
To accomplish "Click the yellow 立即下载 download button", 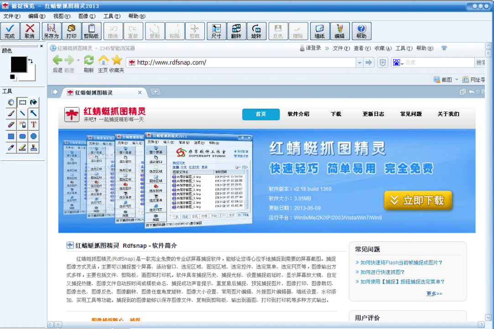I will pyautogui.click(x=418, y=200).
